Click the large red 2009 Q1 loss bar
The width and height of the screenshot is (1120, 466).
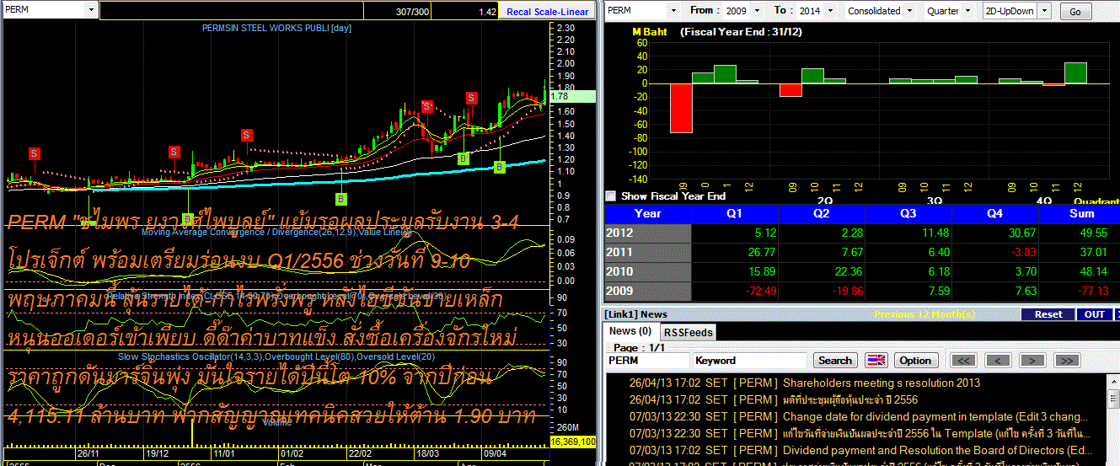tap(681, 108)
